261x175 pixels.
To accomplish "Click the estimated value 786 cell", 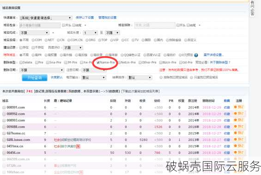I will coord(157,153).
